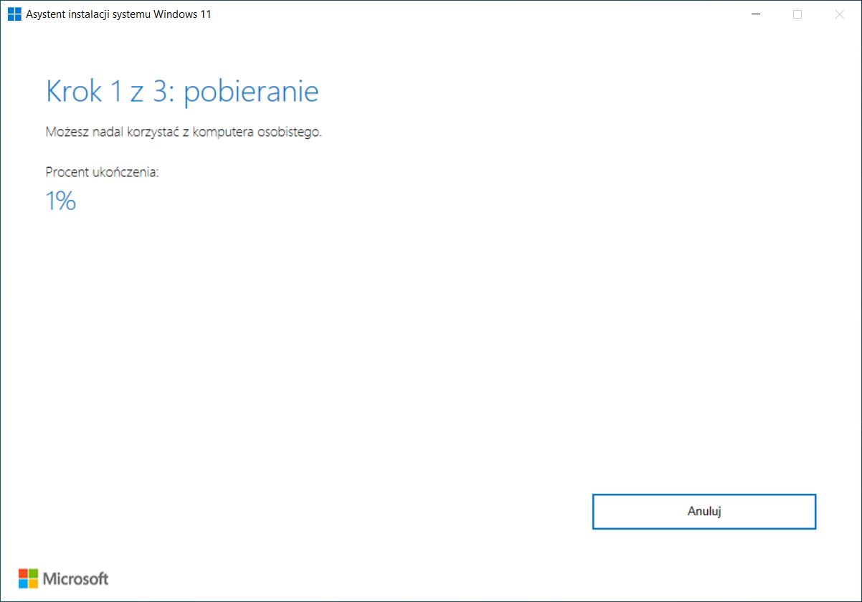Click the maximize button in the title bar

[797, 14]
